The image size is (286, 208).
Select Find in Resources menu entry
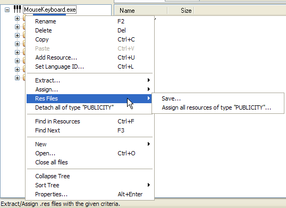point(89,121)
